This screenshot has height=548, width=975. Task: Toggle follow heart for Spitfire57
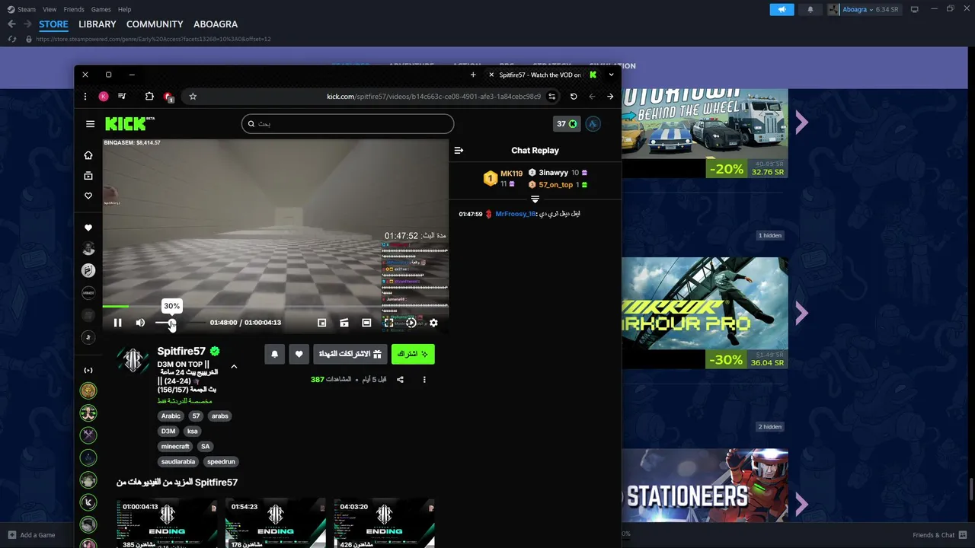(299, 354)
